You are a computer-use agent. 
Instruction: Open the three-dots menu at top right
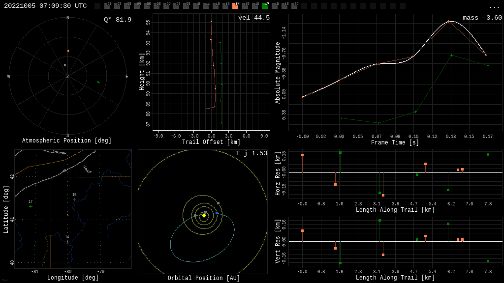click(494, 7)
